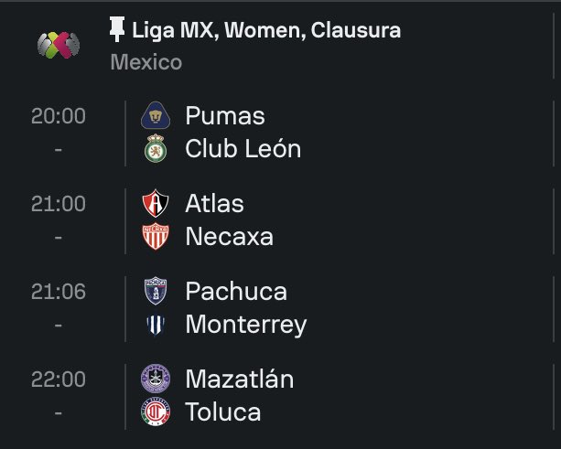Open the Mexico country link
This screenshot has width=561, height=449.
[x=146, y=62]
